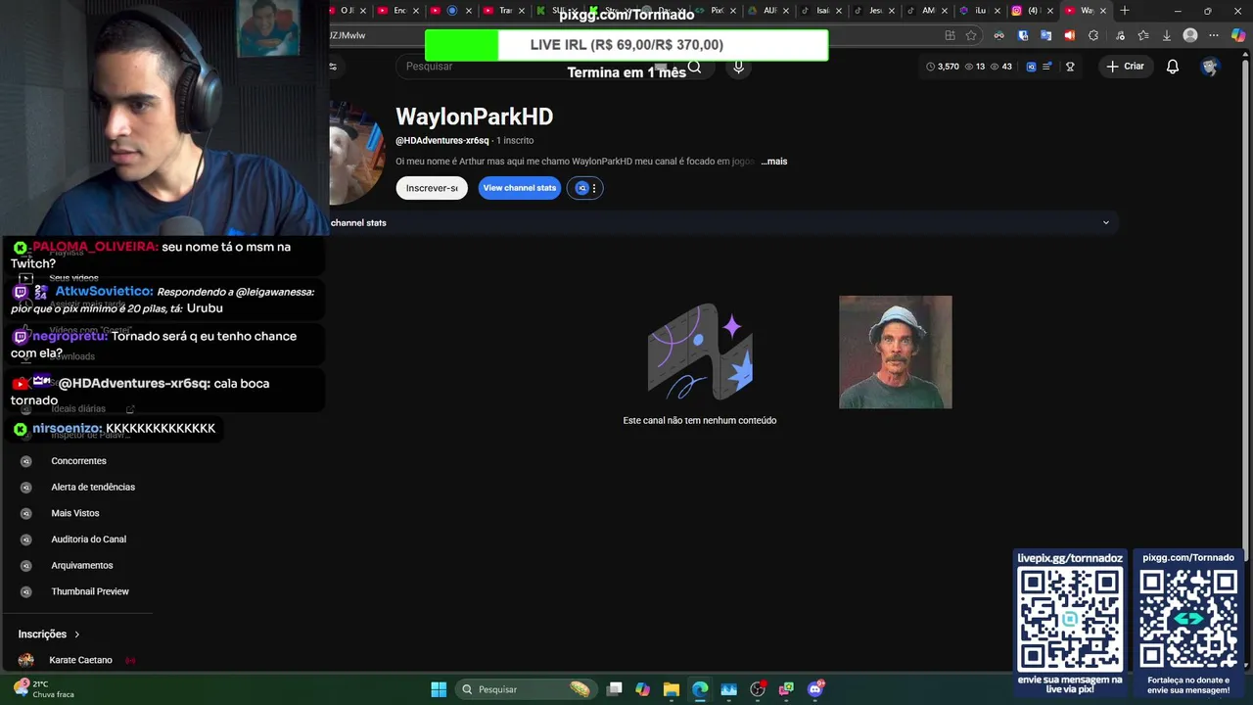Viewport: 1253px width, 705px height.
Task: Open OBS Studio from the taskbar
Action: (758, 689)
